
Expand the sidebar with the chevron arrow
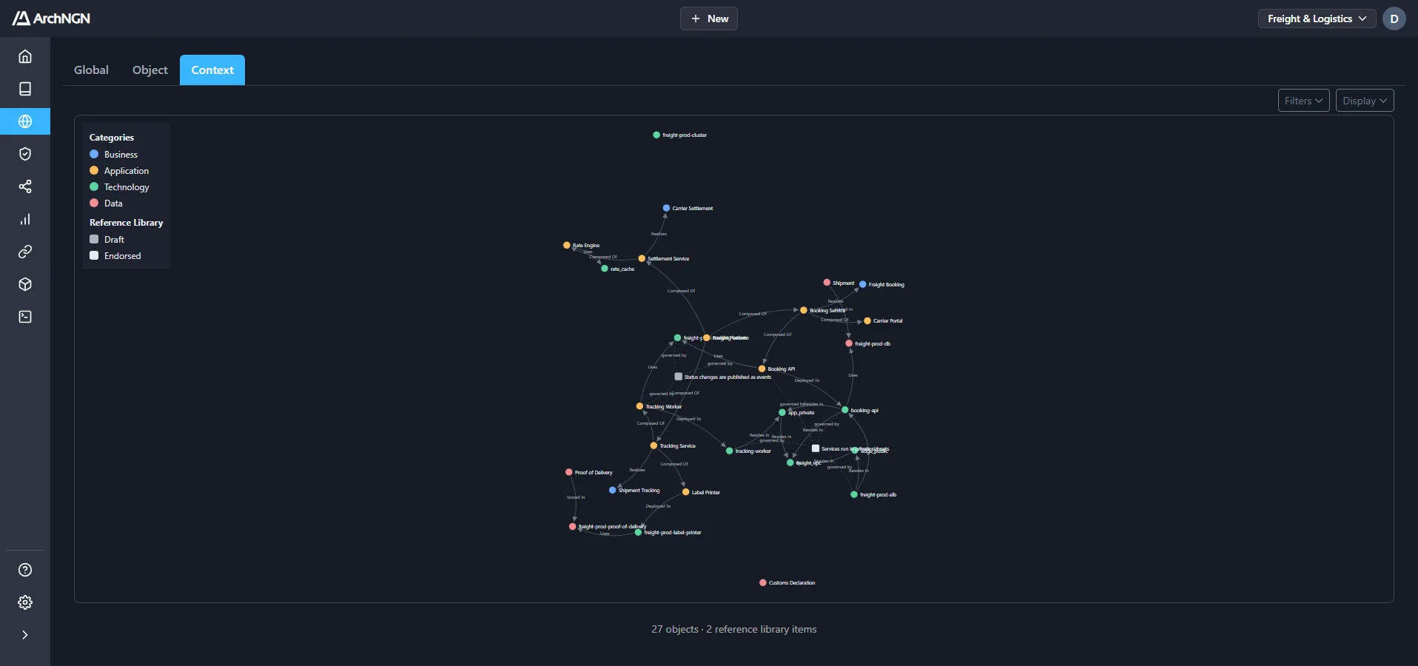click(x=25, y=635)
